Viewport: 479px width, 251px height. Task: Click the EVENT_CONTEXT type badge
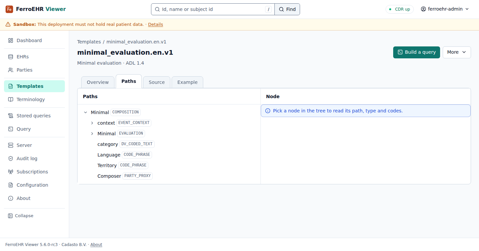(134, 123)
